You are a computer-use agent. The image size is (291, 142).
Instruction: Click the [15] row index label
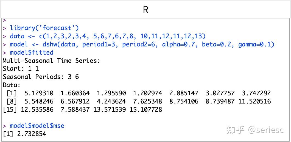coord(10,110)
